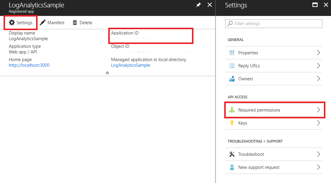Click the Troubleshoot tools icon
Screen dimensions: 331x183
pos(232,154)
